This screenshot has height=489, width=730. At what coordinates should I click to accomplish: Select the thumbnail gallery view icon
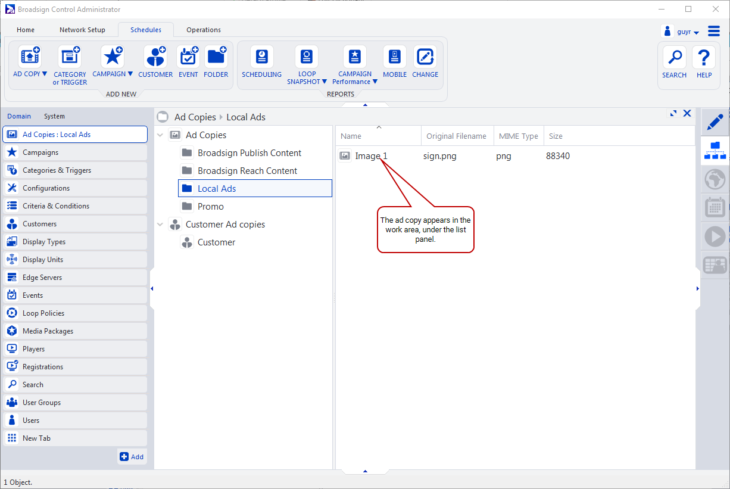coord(715,265)
